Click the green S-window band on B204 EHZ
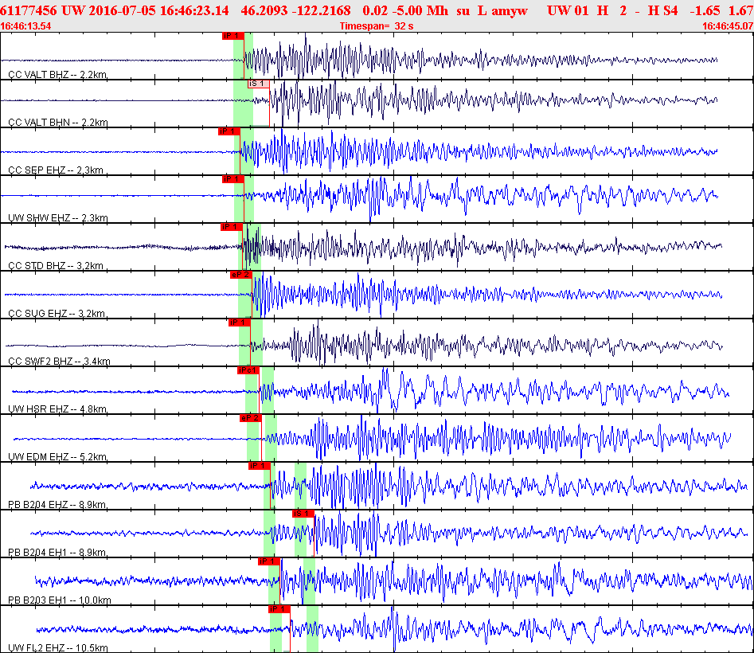 (300, 486)
